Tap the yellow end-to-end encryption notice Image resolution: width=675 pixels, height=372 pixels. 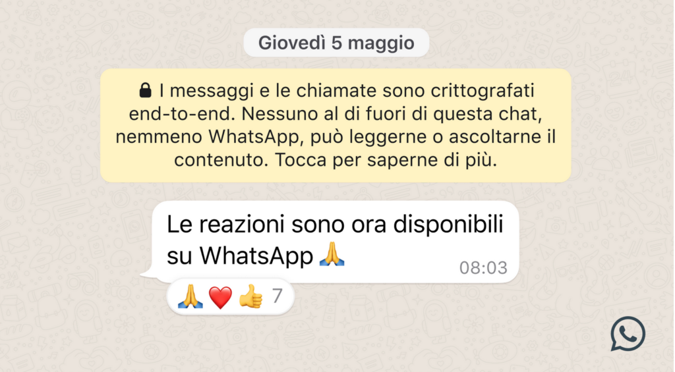[336, 125]
